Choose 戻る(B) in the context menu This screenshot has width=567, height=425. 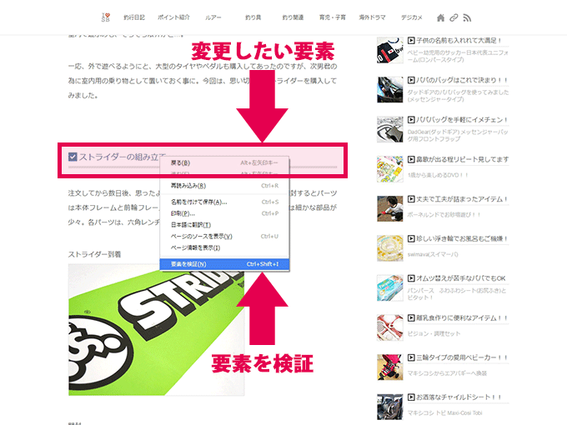(224, 163)
